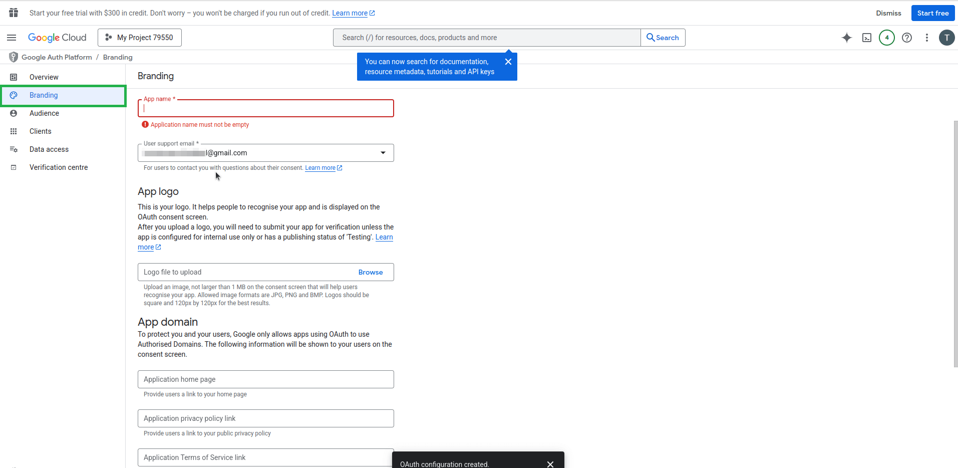Image resolution: width=958 pixels, height=468 pixels.
Task: Click the Application home page field
Action: [x=265, y=379]
